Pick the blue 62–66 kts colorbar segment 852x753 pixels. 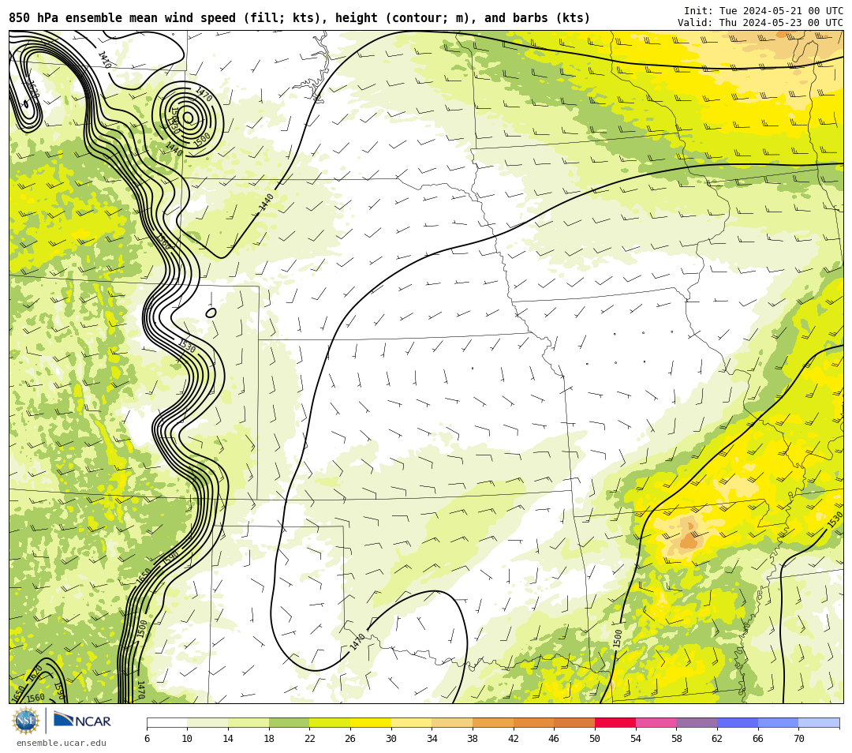pyautogui.click(x=738, y=723)
